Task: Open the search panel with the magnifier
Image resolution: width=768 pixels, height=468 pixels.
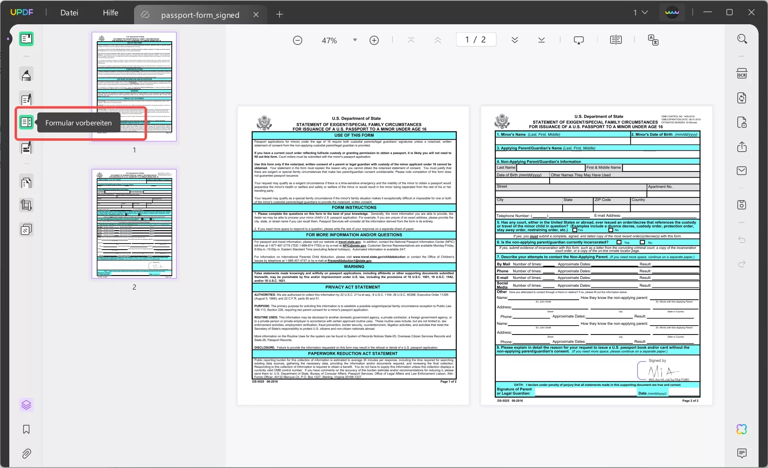Action: [x=742, y=38]
